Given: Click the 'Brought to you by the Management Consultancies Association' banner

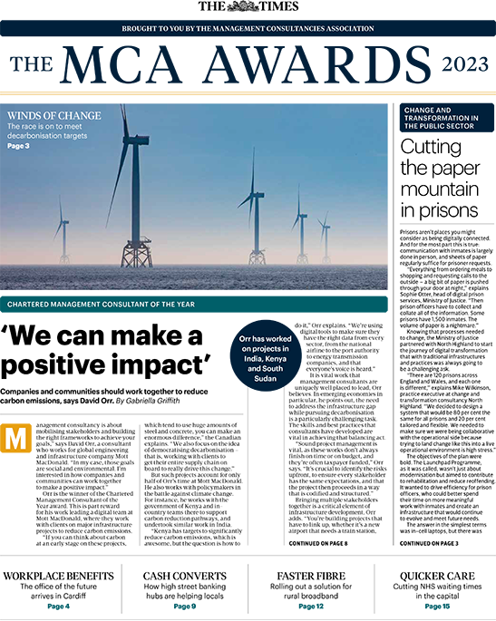Looking at the screenshot, I should pyautogui.click(x=248, y=28).
